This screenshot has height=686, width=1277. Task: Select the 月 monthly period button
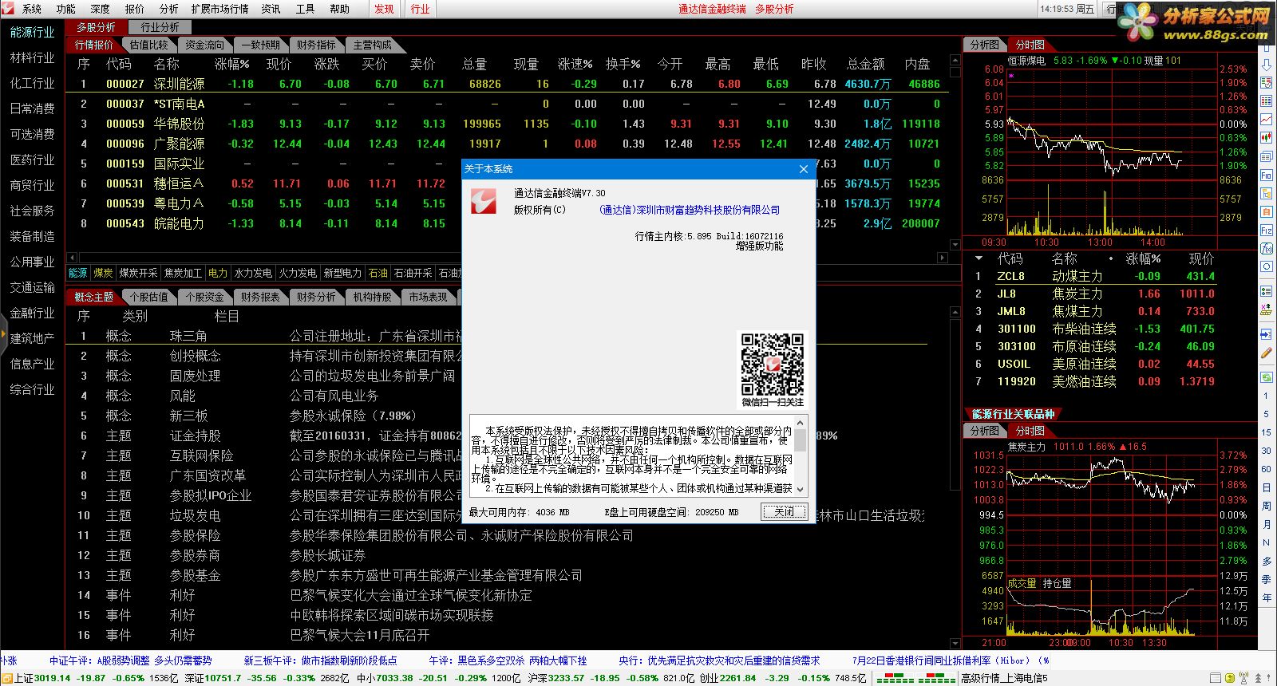coord(1266,524)
